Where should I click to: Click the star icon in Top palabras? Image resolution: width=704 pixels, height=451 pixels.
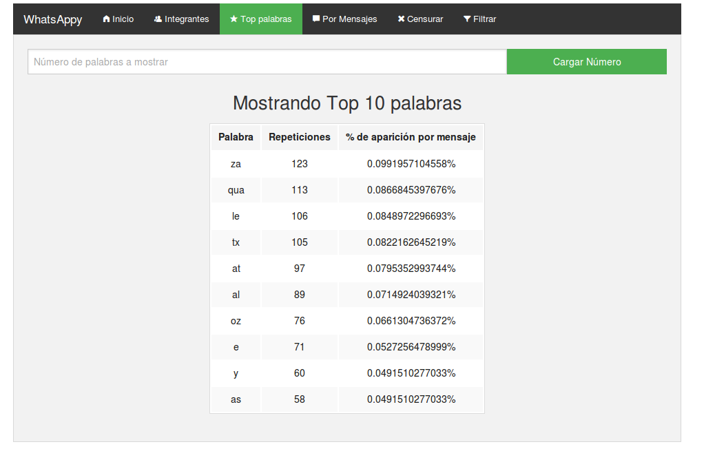click(234, 19)
